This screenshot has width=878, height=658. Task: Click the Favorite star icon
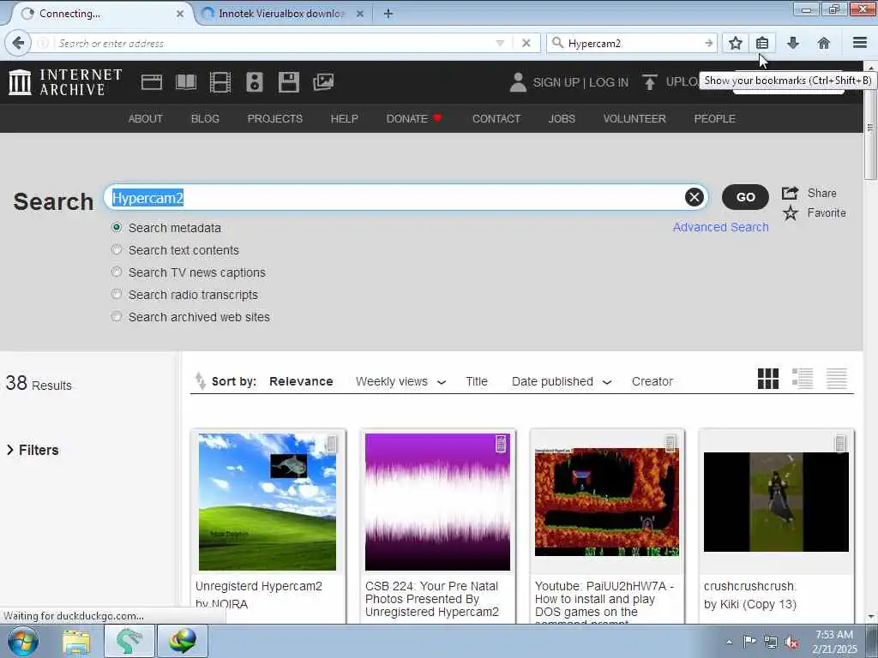[790, 213]
